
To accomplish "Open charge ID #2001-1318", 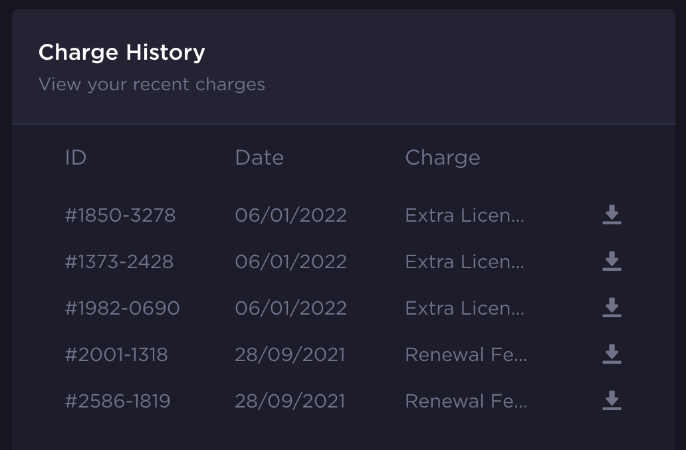I will click(x=116, y=354).
